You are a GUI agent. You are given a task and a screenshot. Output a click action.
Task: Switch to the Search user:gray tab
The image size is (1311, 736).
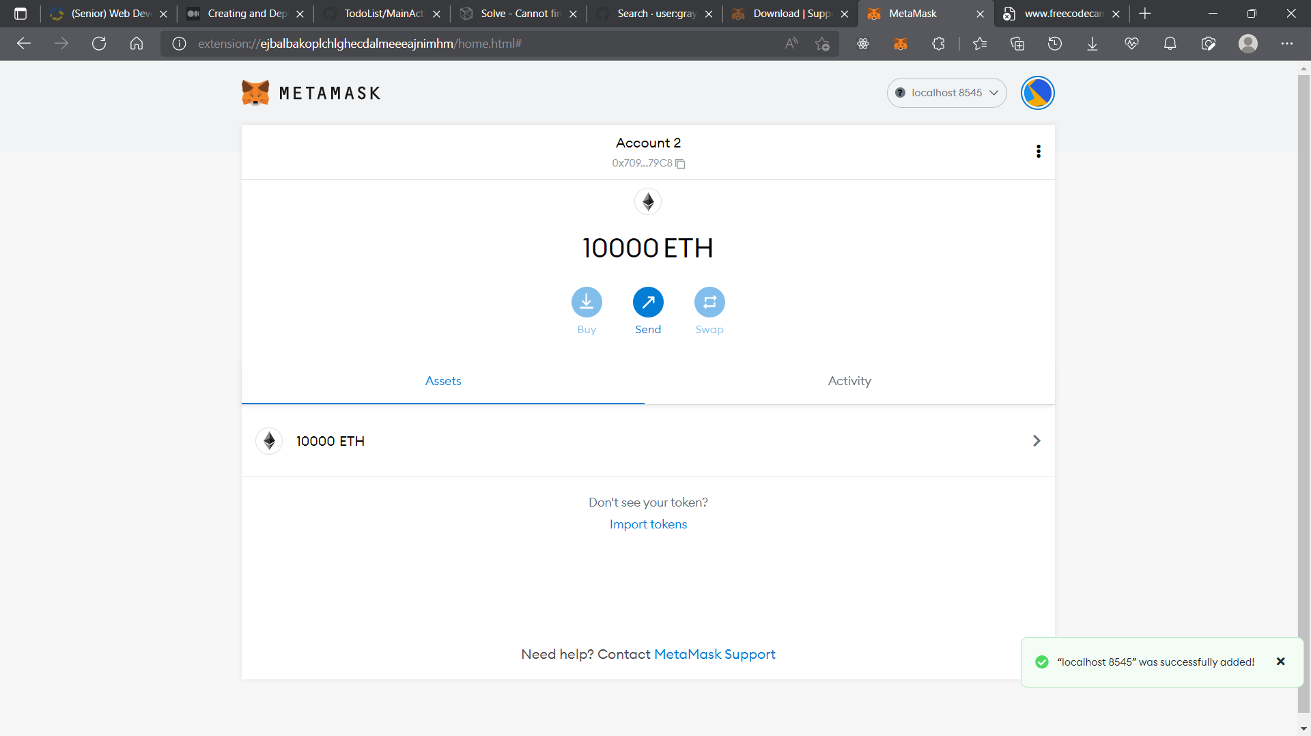[x=655, y=14]
